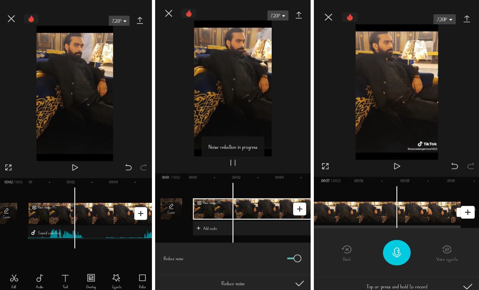Undo the last action on the recording screen
Image resolution: width=479 pixels, height=290 pixels.
click(455, 166)
